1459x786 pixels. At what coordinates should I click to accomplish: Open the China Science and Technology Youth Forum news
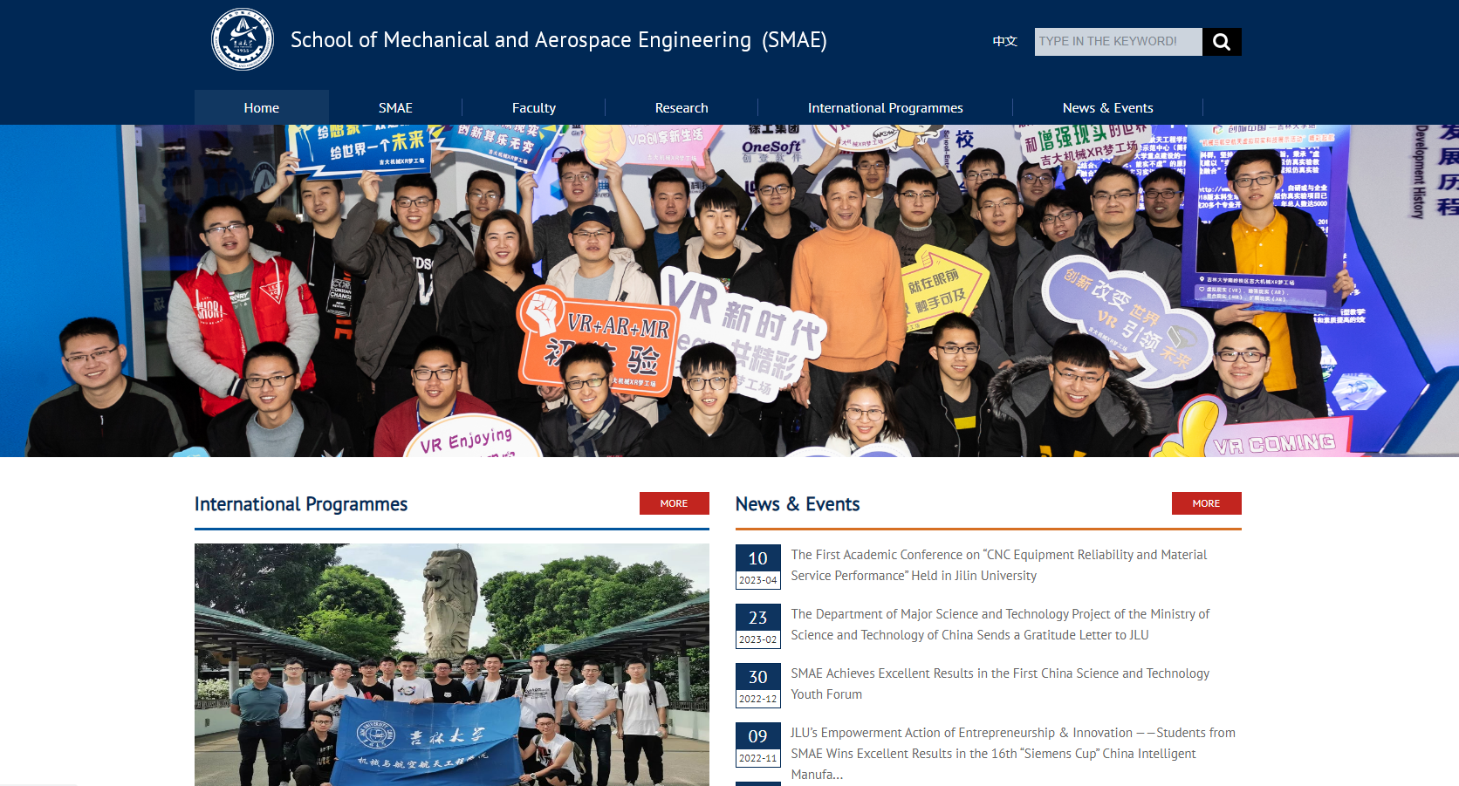click(x=1000, y=684)
